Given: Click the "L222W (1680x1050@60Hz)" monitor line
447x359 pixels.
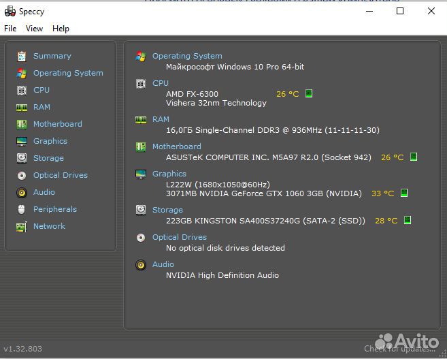Looking at the screenshot, I should 218,185.
